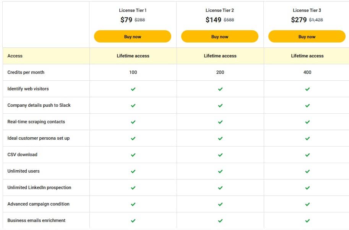Click Buy now for License Tier 1
The width and height of the screenshot is (349, 230).
coord(133,36)
